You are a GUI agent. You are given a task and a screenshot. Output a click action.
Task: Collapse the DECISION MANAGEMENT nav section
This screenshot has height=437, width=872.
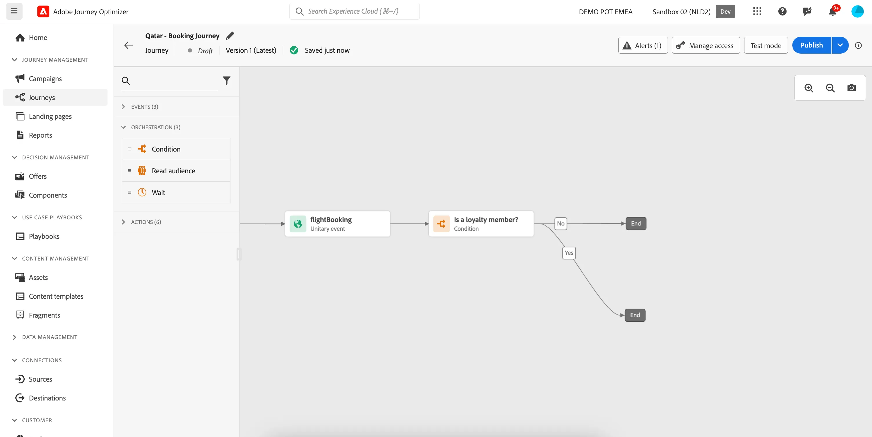(50, 157)
